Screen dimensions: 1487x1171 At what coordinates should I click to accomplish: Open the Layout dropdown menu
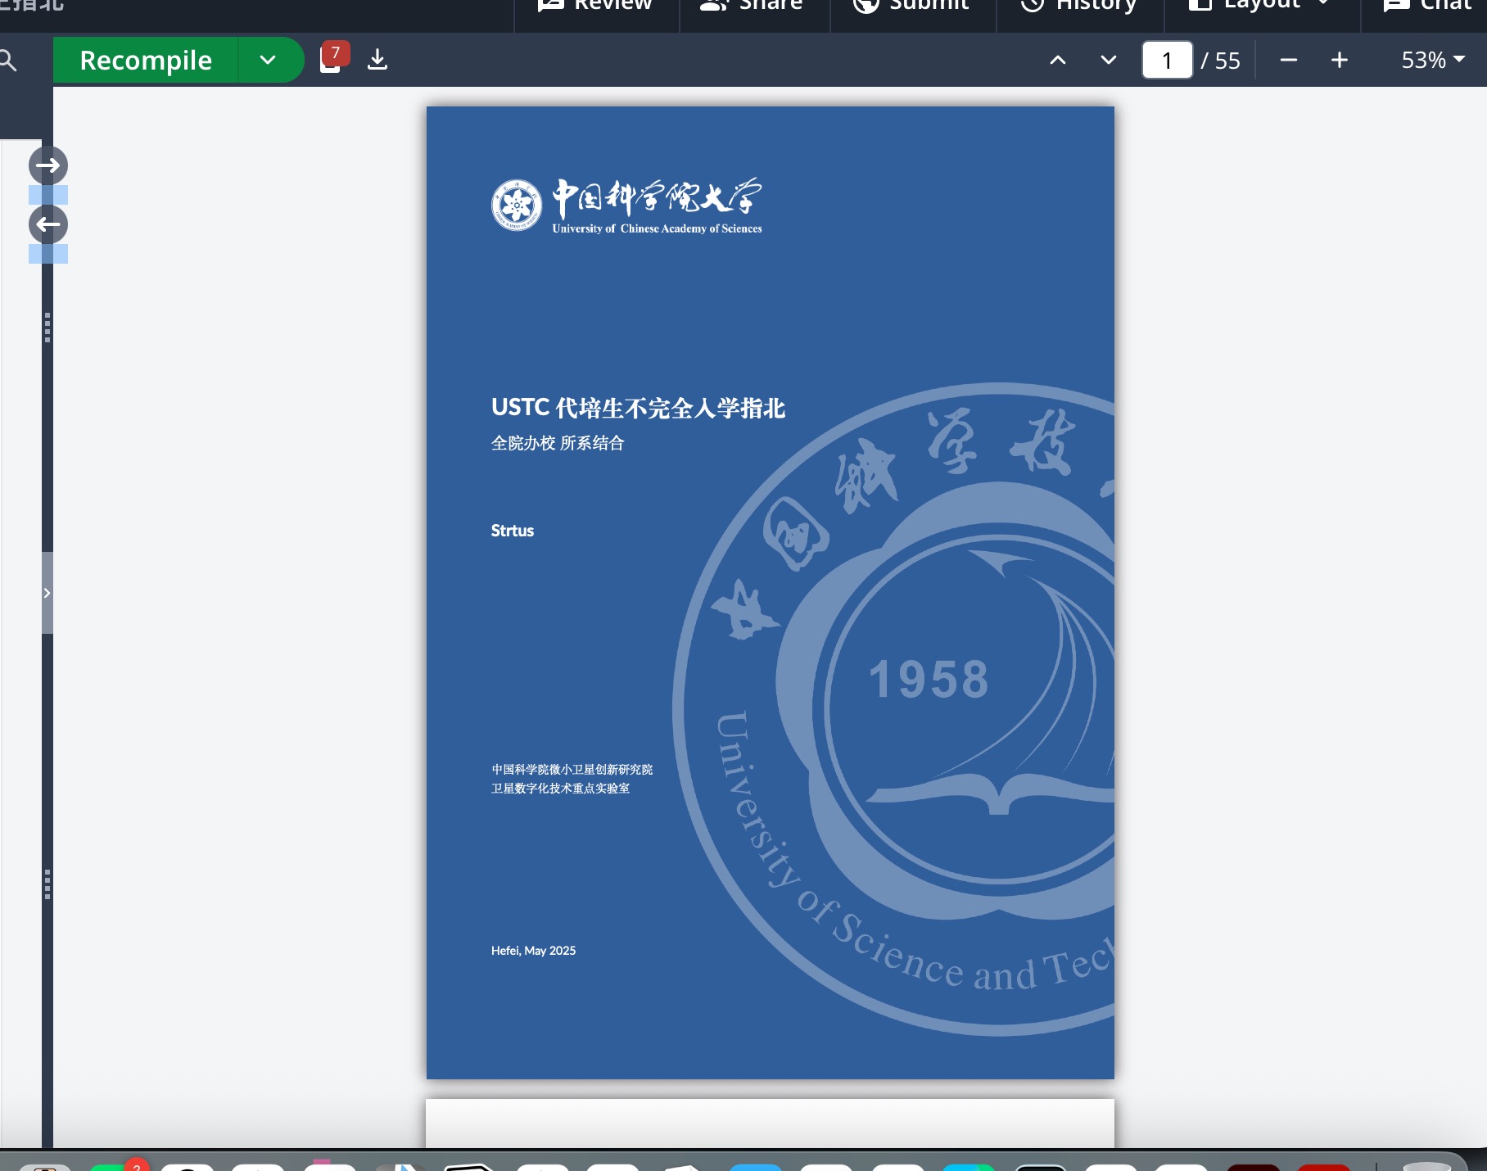1261,5
